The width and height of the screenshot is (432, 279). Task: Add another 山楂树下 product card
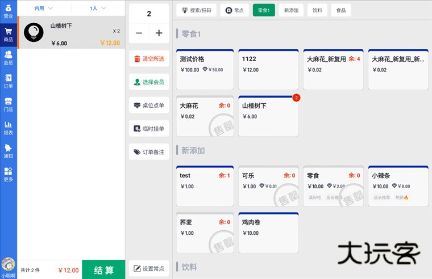pos(268,116)
